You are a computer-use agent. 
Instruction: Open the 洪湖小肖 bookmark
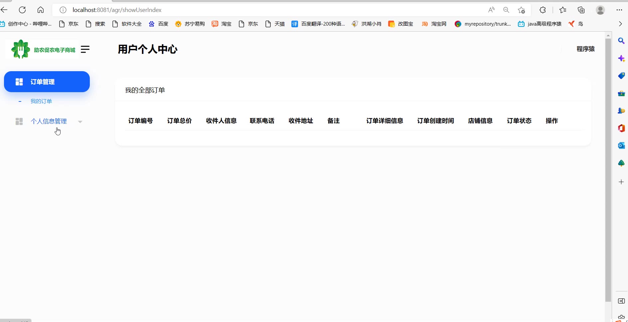pos(367,24)
